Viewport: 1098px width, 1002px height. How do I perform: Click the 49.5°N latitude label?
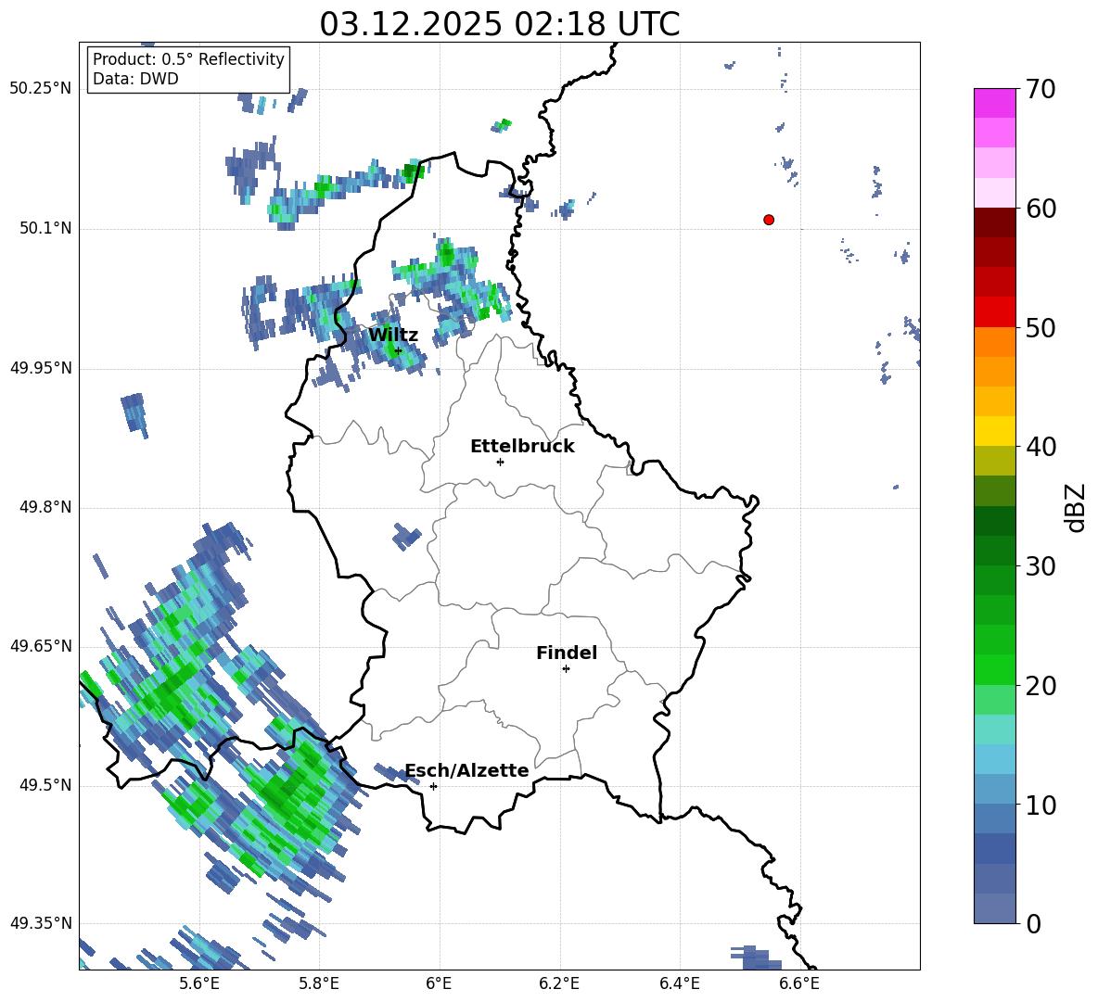click(x=45, y=785)
